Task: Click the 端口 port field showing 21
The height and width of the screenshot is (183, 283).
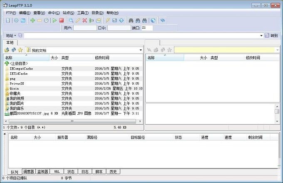Action: point(147,28)
